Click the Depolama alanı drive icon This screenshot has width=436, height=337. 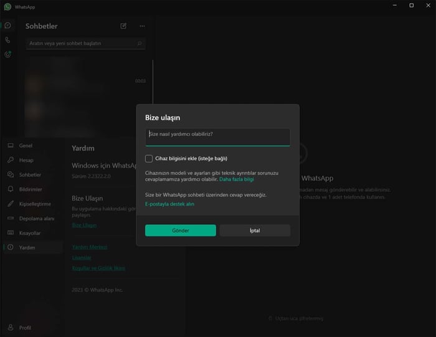click(11, 218)
